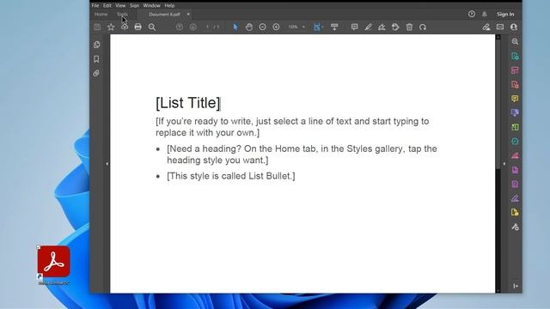Image resolution: width=550 pixels, height=309 pixels.
Task: Open the help question mark icon
Action: [472, 14]
